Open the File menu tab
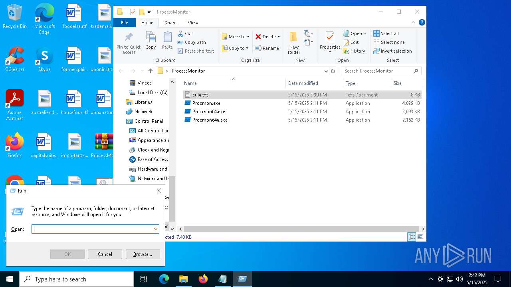511x287 pixels. (125, 23)
